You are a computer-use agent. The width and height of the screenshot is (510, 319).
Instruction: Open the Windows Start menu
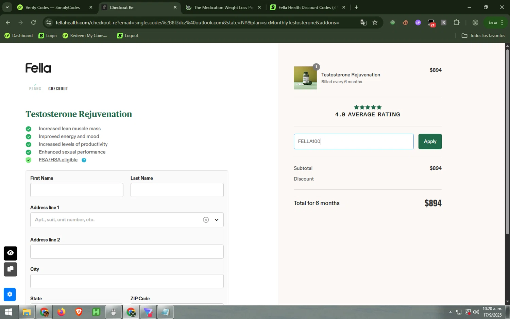8,312
